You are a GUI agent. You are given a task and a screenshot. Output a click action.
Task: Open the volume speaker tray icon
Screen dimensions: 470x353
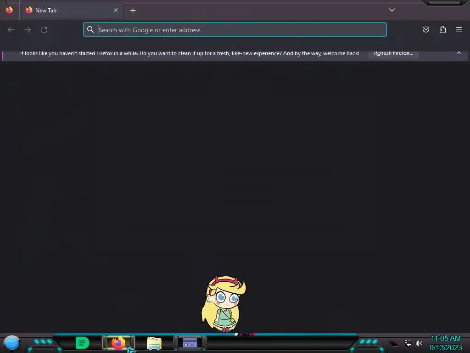(419, 343)
